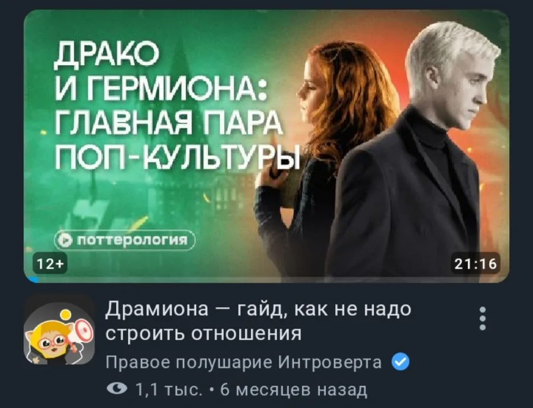Viewport: 533px width, 408px height.
Task: Click the 21:16 duration badge
Action: pyautogui.click(x=476, y=264)
